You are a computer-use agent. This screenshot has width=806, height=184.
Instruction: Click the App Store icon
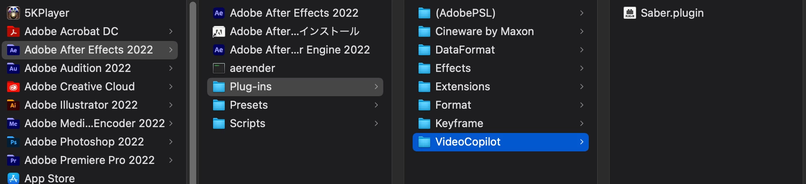coord(13,179)
